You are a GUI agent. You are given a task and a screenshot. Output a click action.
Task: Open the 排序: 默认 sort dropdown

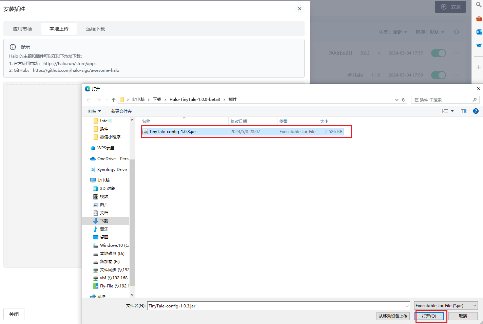(430, 32)
